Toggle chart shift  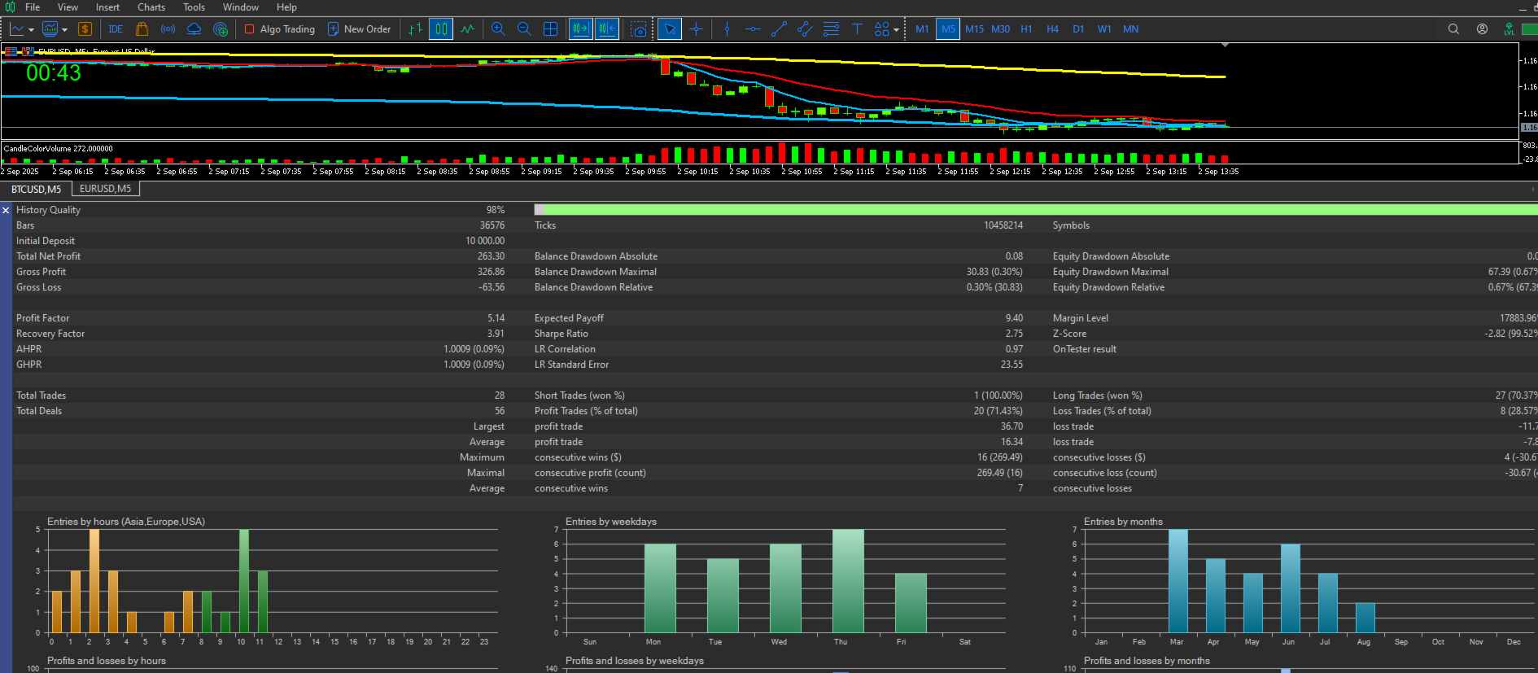pyautogui.click(x=607, y=29)
